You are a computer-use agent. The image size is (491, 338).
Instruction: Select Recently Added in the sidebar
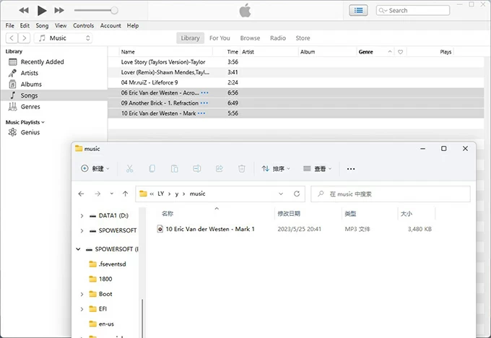pyautogui.click(x=42, y=62)
